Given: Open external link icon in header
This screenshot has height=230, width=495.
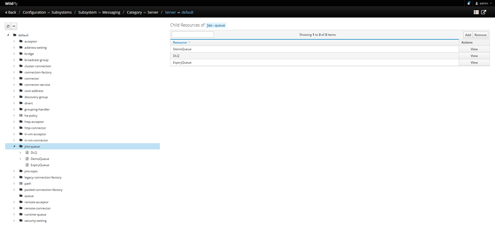Looking at the screenshot, I should (x=484, y=12).
